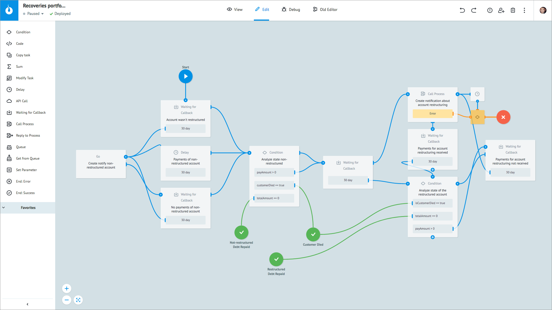The height and width of the screenshot is (310, 552).
Task: Switch to the View tab
Action: 235,9
